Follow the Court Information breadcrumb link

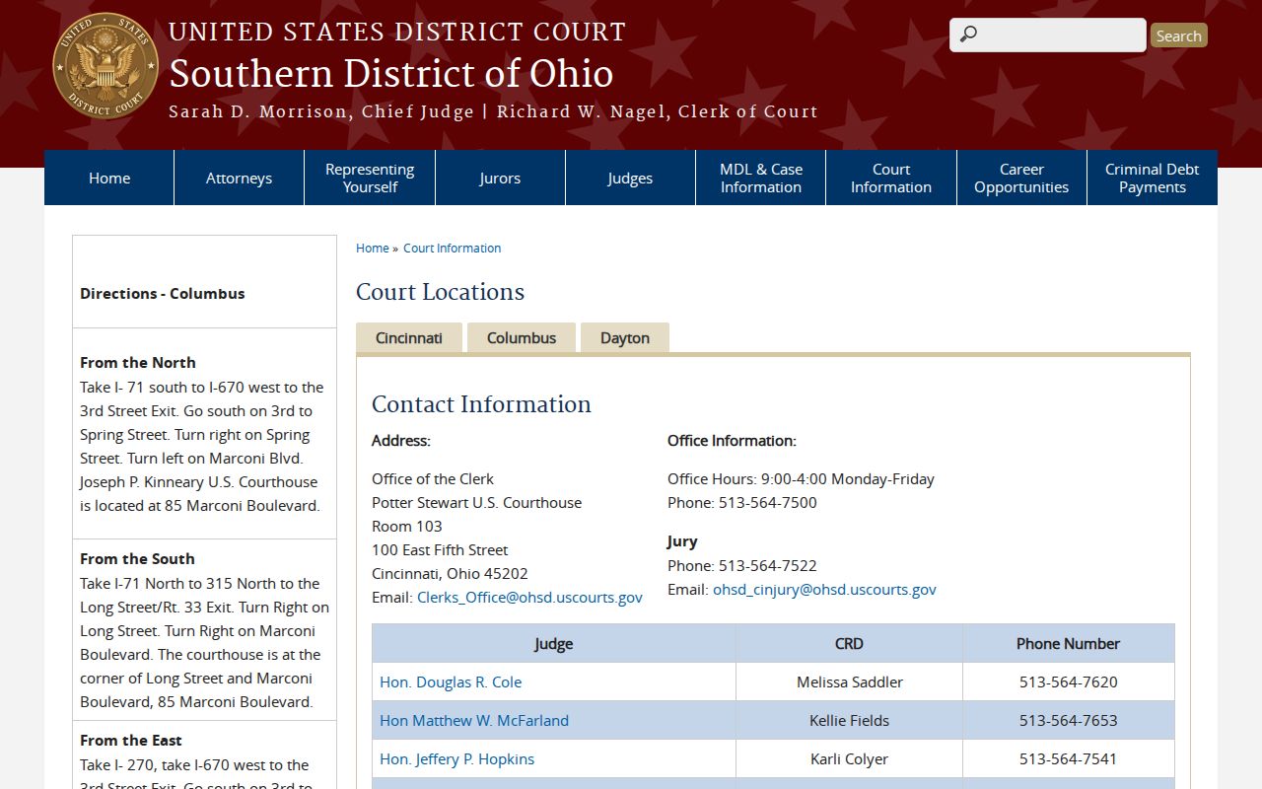coord(452,249)
